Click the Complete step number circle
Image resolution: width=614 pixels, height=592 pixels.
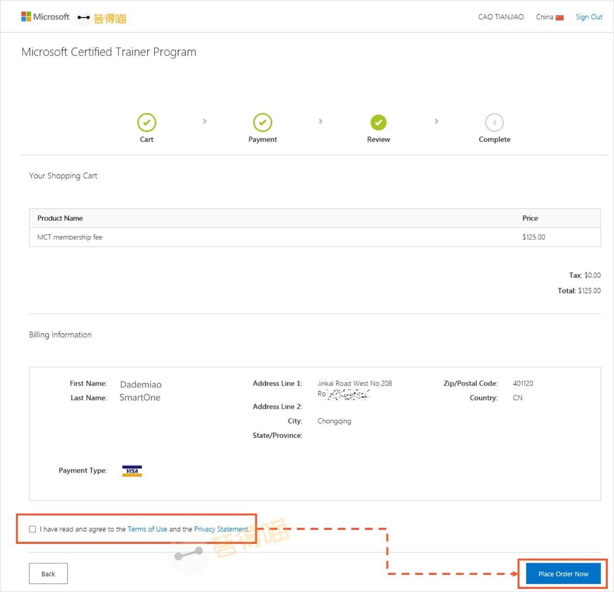[494, 123]
